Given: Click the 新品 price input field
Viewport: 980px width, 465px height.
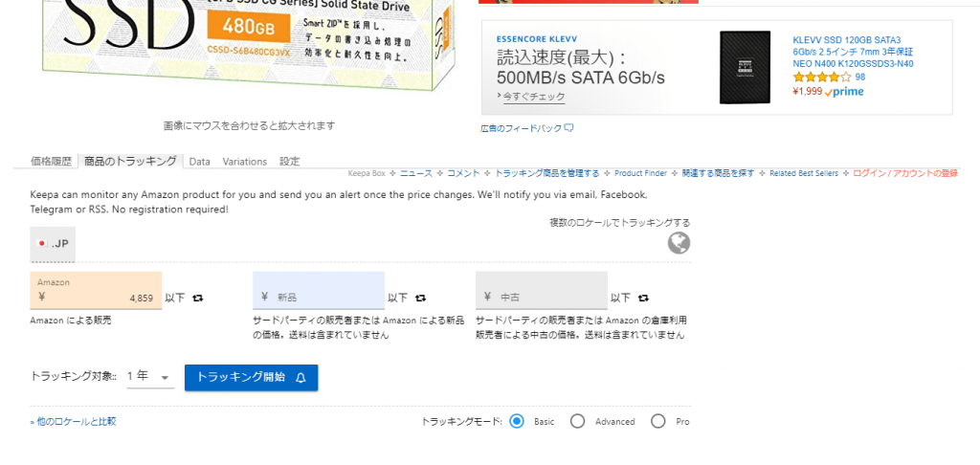Looking at the screenshot, I should (x=319, y=290).
